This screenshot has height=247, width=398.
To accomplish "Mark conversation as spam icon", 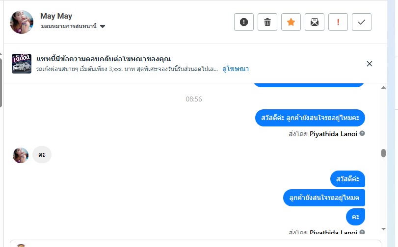I will click(x=244, y=22).
